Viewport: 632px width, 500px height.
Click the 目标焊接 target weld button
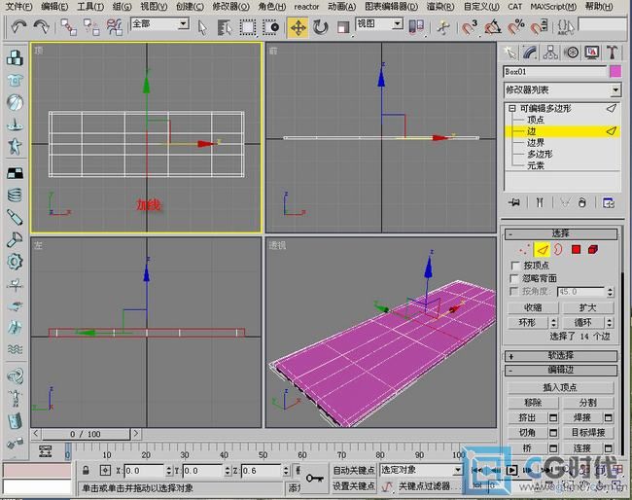(x=588, y=433)
